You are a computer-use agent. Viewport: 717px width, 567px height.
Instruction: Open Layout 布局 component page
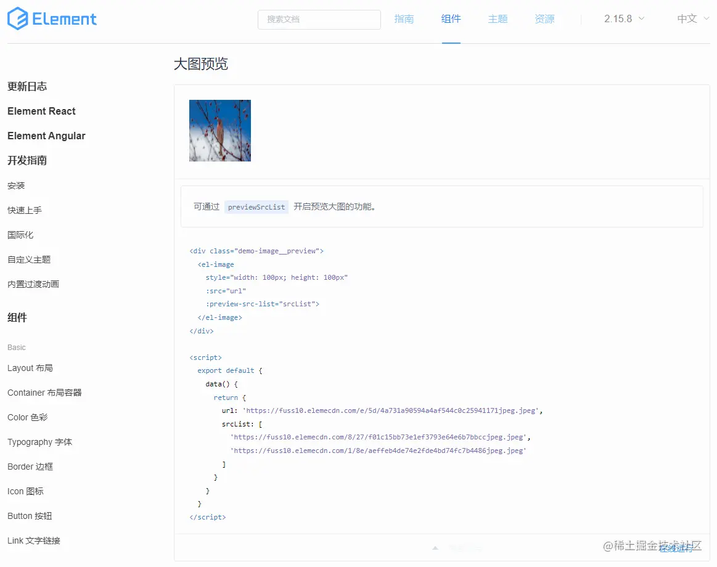[x=30, y=368]
